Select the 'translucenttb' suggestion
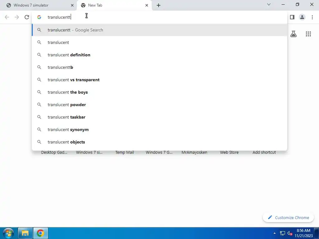Viewport: 319px width, 239px height. point(159,67)
